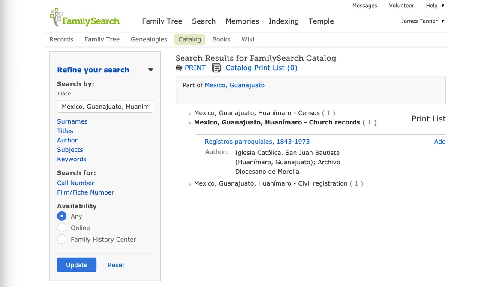Open Registros parroquiales, 1843-1973 link
Image resolution: width=493 pixels, height=287 pixels.
(257, 142)
